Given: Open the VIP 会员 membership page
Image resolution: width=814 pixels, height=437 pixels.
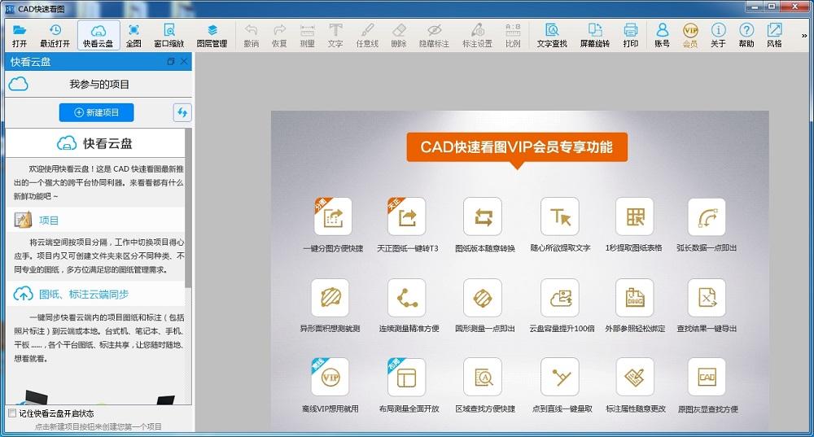Looking at the screenshot, I should 690,35.
